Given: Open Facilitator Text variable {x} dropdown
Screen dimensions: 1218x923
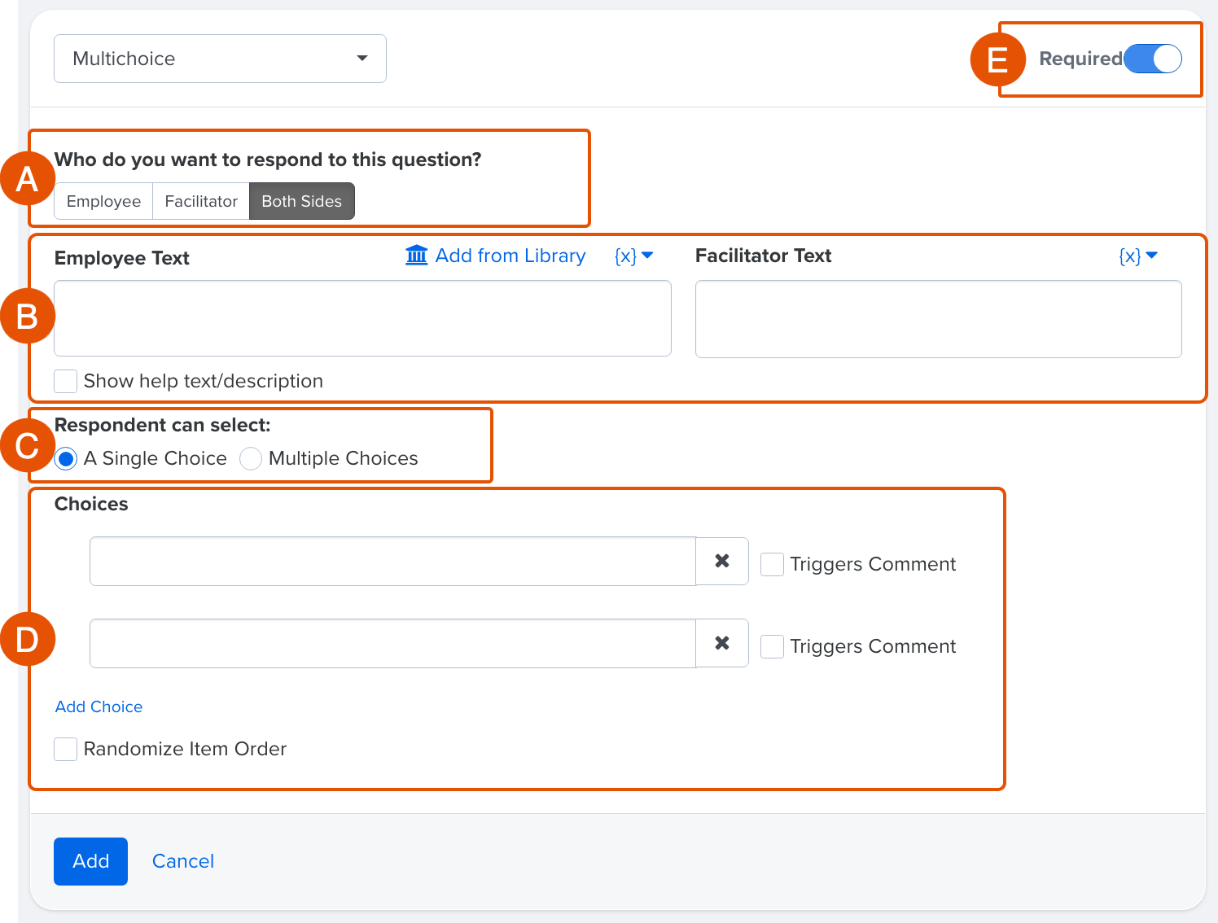Looking at the screenshot, I should point(1137,256).
